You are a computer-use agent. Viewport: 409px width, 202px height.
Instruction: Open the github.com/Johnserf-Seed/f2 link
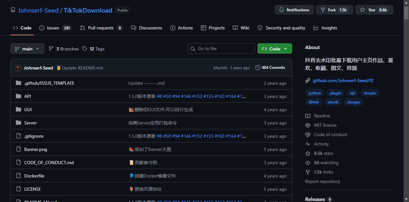point(343,80)
